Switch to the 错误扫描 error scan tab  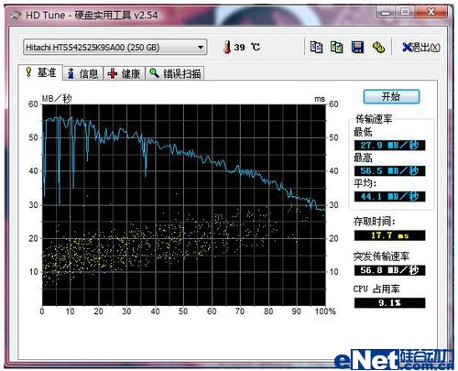point(175,73)
